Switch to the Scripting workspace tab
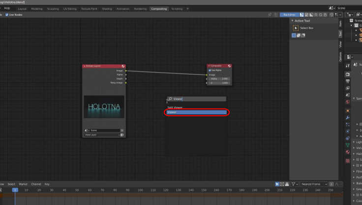Image resolution: width=362 pixels, height=205 pixels. [x=177, y=9]
